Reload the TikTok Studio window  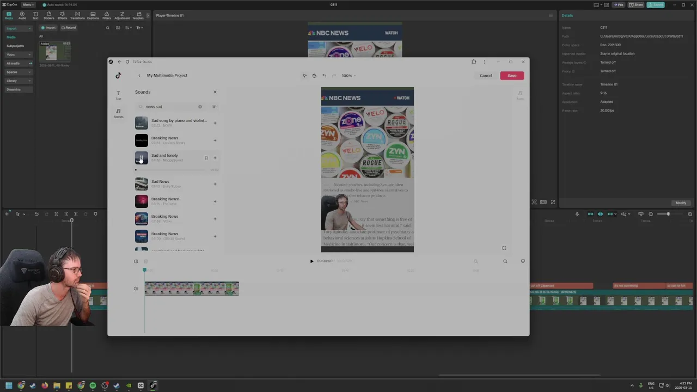click(127, 62)
